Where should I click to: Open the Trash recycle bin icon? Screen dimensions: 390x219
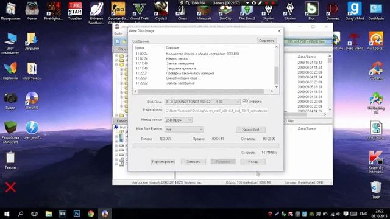click(x=376, y=190)
